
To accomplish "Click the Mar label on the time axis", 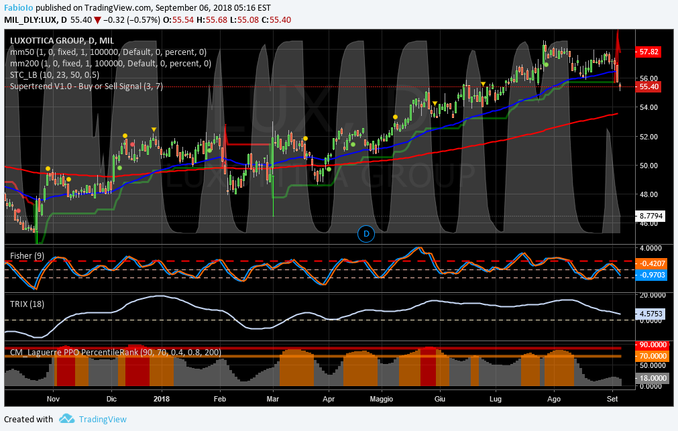I will (273, 399).
